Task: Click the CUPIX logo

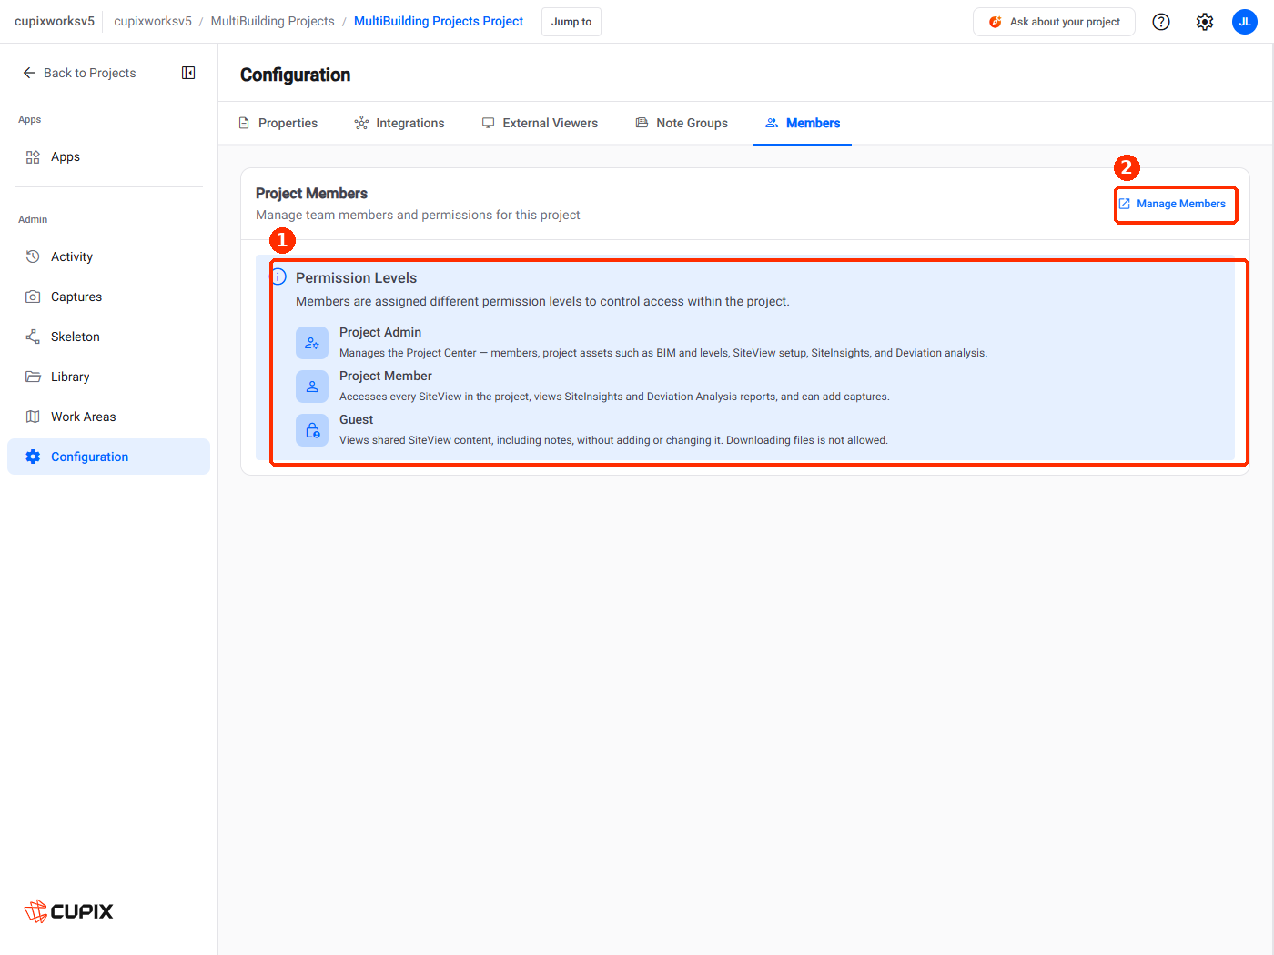Action: coord(68,911)
